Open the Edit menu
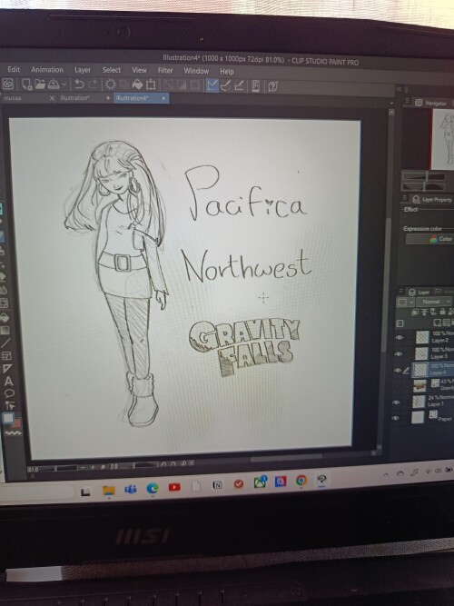 [14, 69]
